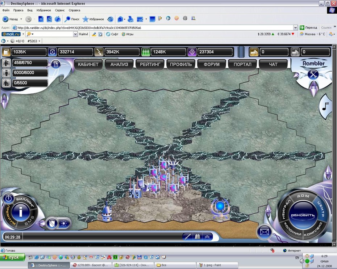Viewport: 337px width, 269px height.
Task: Open the Сервис menu
Action: 60,10
